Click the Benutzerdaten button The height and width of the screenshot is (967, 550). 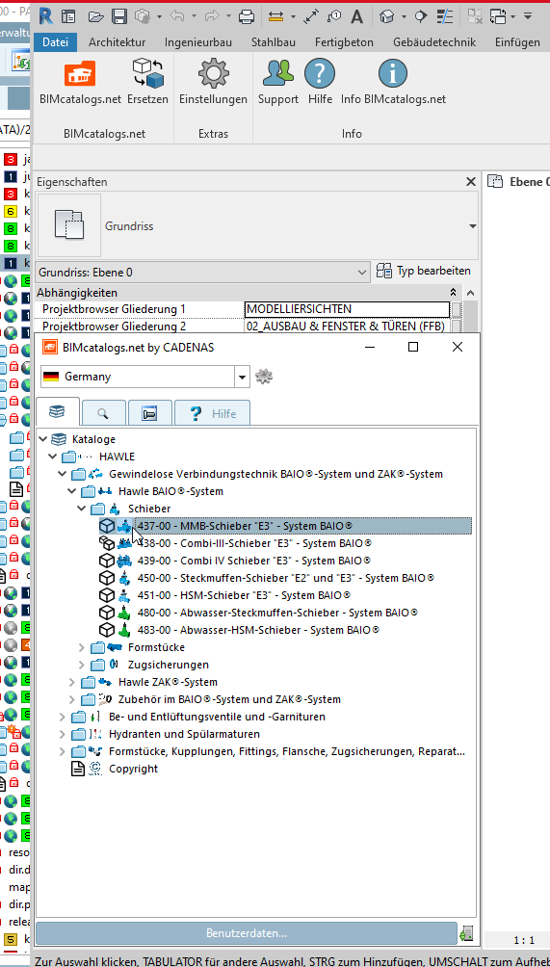pyautogui.click(x=247, y=933)
